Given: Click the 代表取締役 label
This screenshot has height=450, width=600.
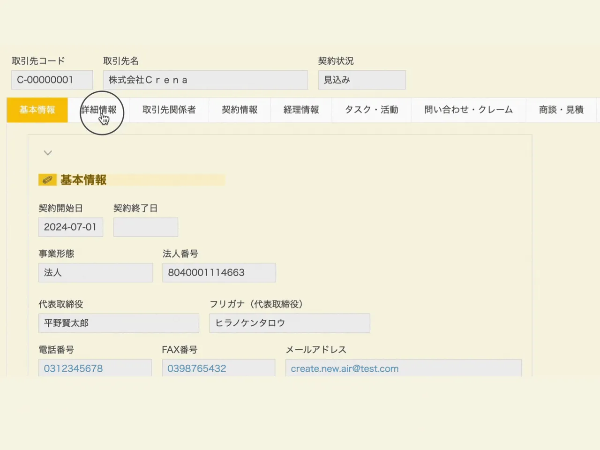Looking at the screenshot, I should [x=61, y=304].
